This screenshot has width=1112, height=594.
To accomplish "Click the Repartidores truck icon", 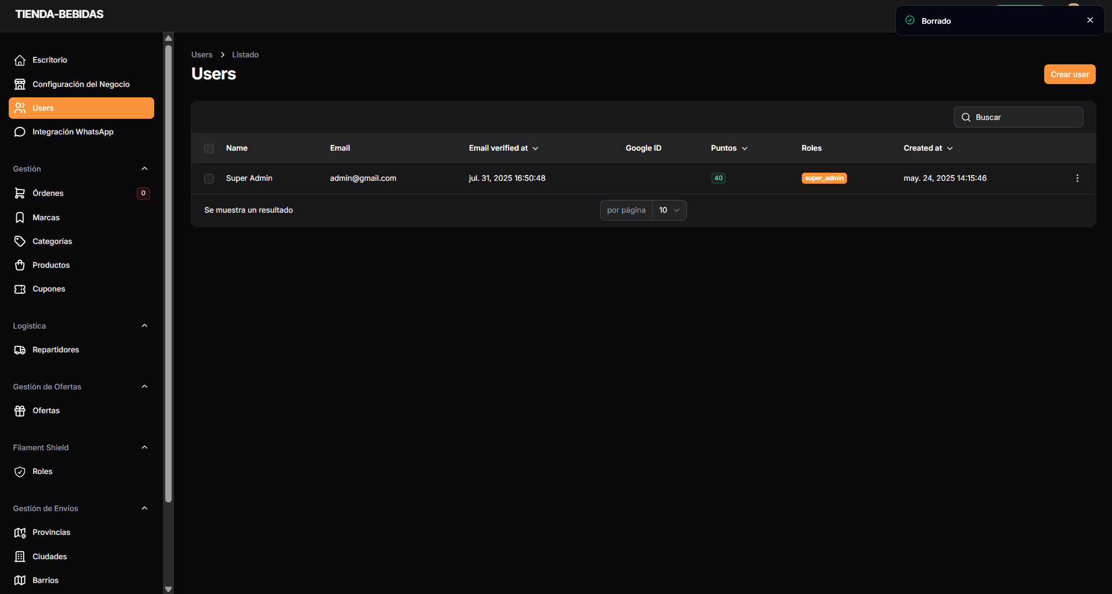I will click(x=20, y=350).
